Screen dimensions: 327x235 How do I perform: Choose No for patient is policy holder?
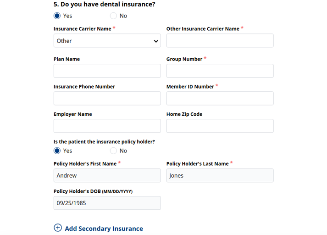click(113, 151)
